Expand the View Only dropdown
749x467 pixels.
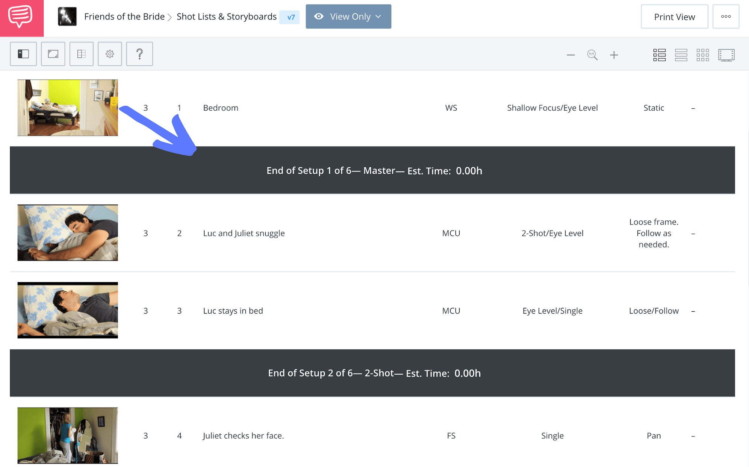pyautogui.click(x=348, y=17)
